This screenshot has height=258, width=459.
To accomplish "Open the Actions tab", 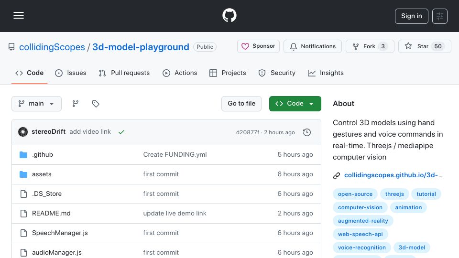I will [x=180, y=73].
